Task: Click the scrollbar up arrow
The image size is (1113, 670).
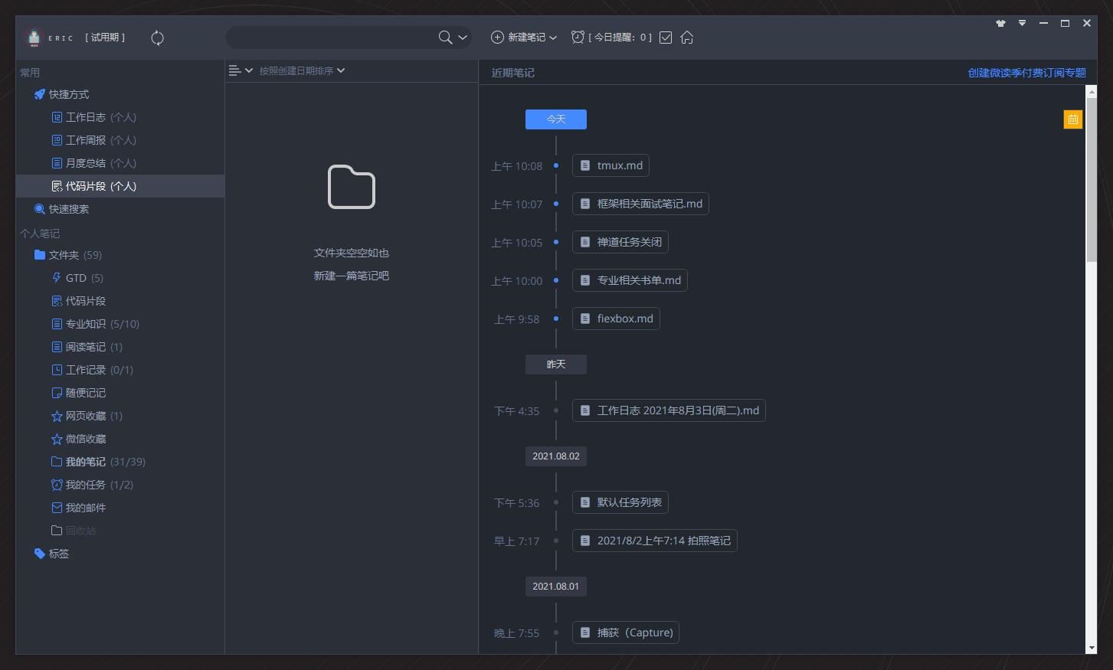Action: coord(1092,91)
